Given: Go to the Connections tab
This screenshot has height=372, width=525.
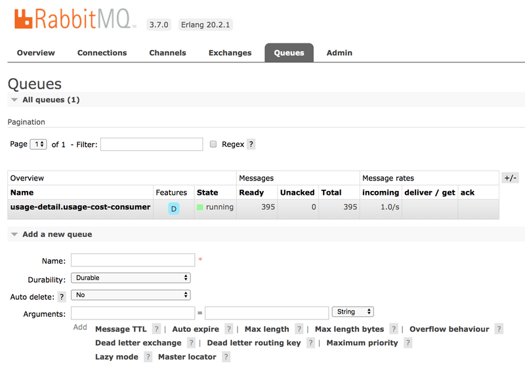Looking at the screenshot, I should (x=102, y=53).
